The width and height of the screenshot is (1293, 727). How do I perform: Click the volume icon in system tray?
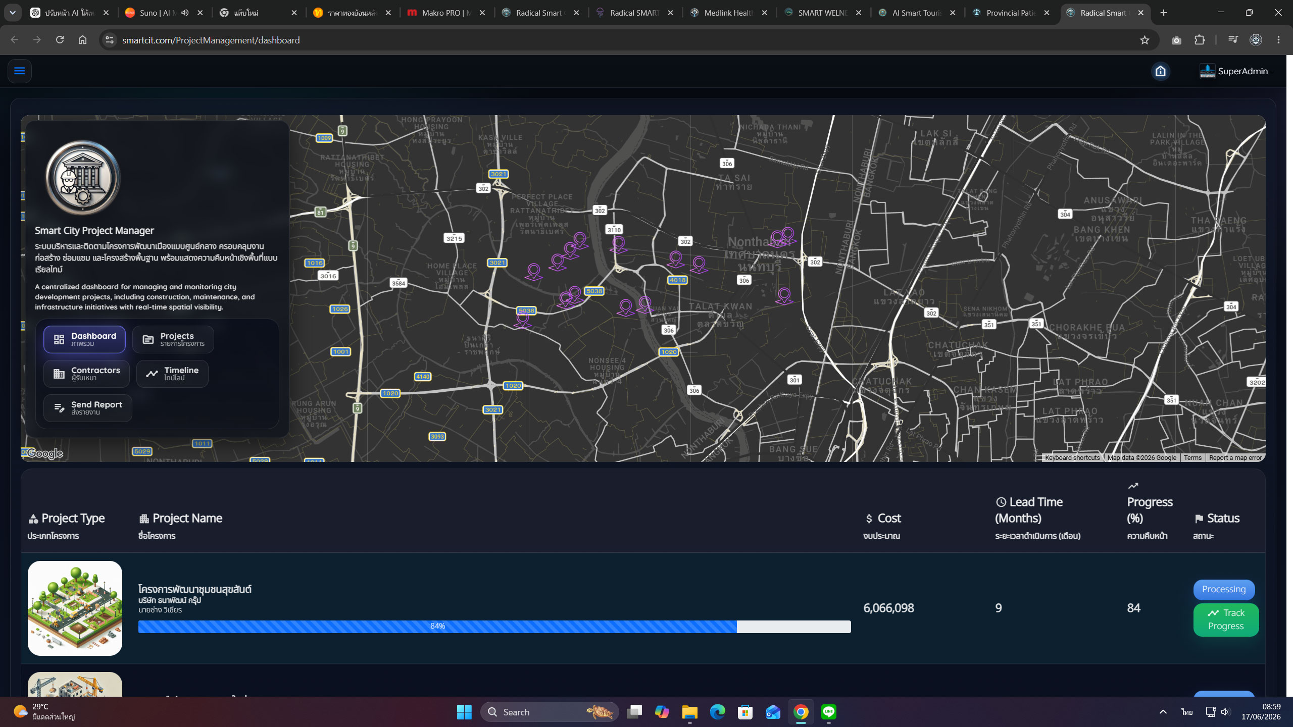pyautogui.click(x=1225, y=712)
